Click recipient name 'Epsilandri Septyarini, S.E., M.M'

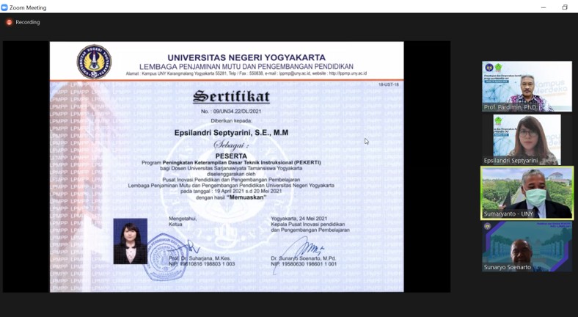(231, 133)
